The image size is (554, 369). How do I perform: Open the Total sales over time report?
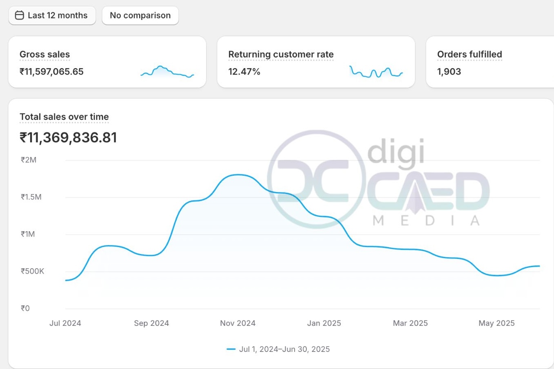pos(64,117)
